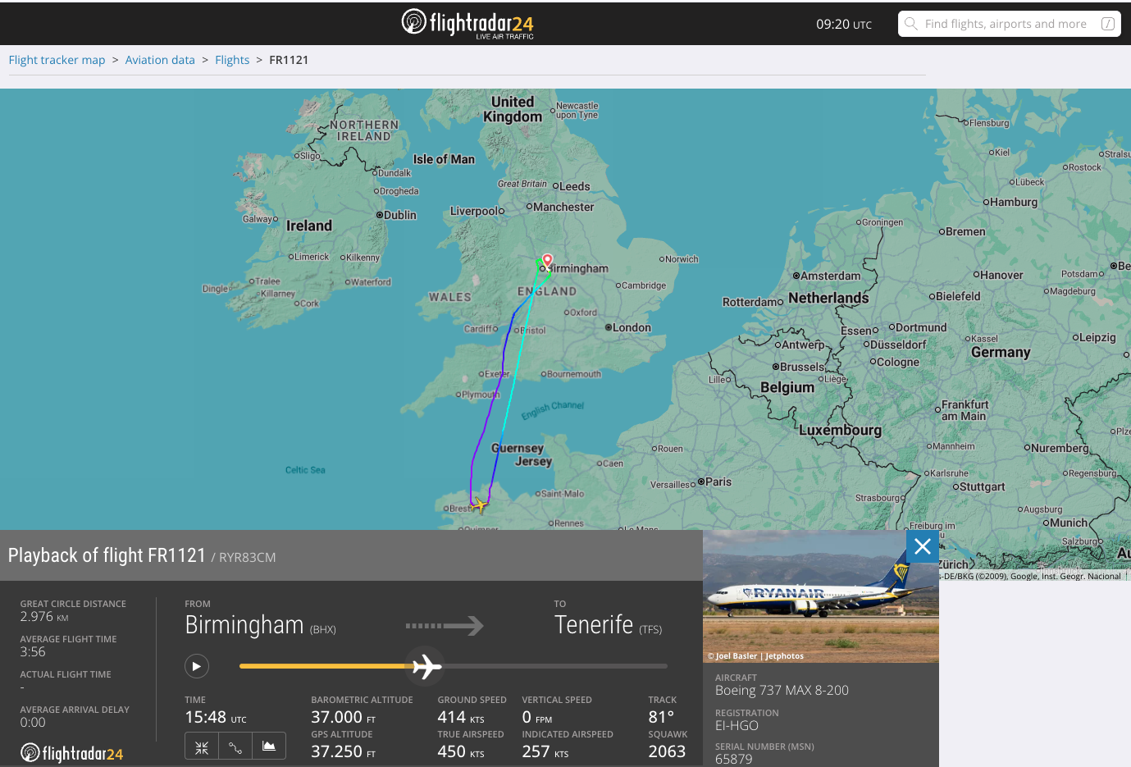Image resolution: width=1131 pixels, height=767 pixels.
Task: Open the Flights breadcrumb link
Action: click(x=232, y=60)
